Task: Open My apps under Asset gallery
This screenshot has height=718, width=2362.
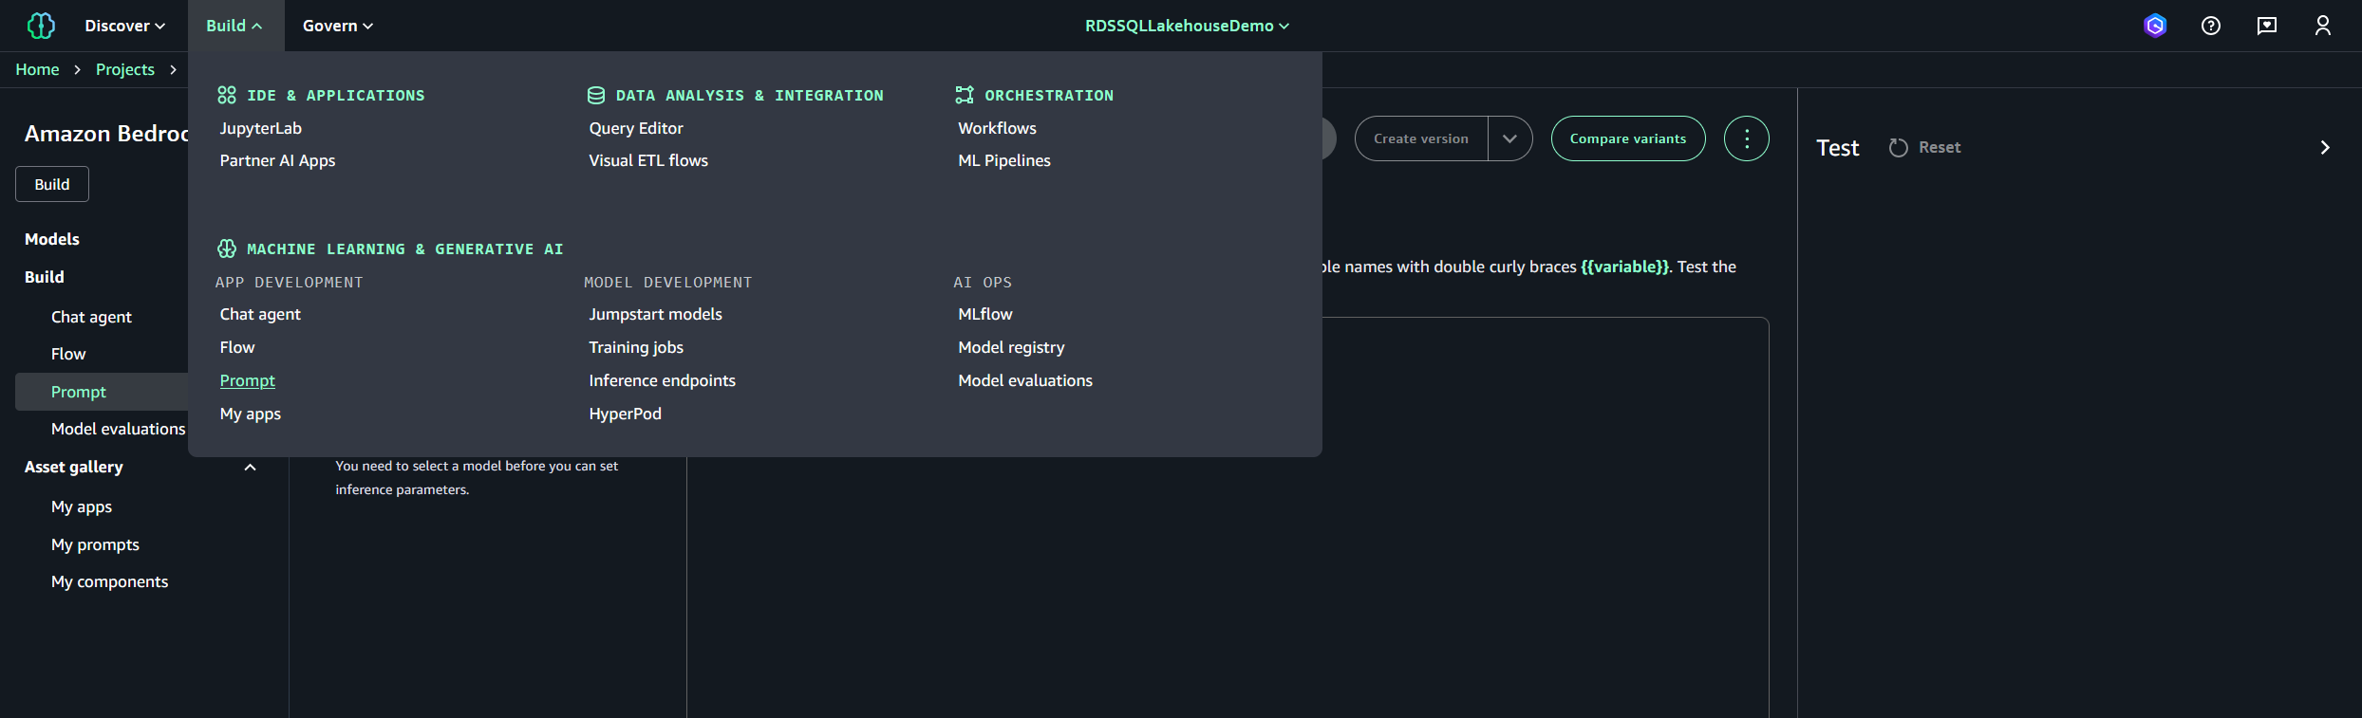Action: 82,506
